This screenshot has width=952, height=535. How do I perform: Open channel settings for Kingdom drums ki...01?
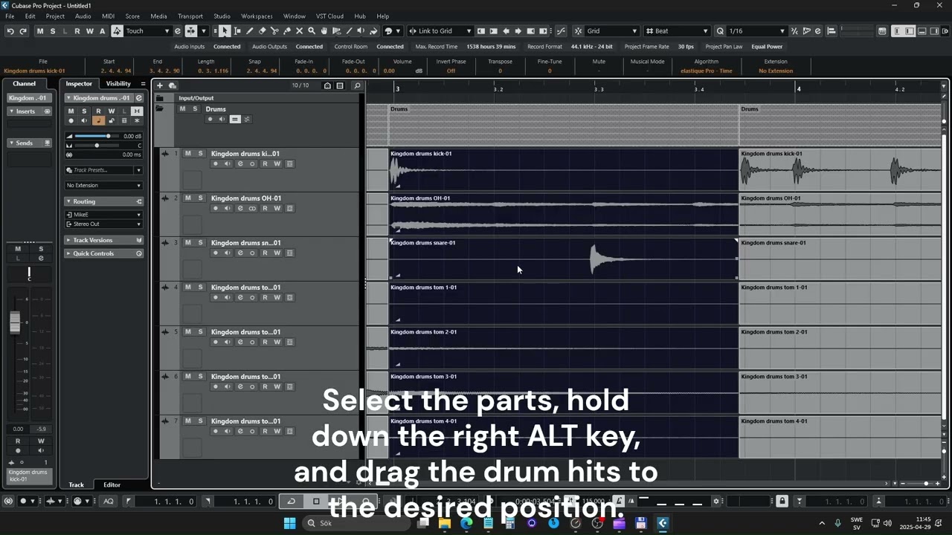coord(240,163)
